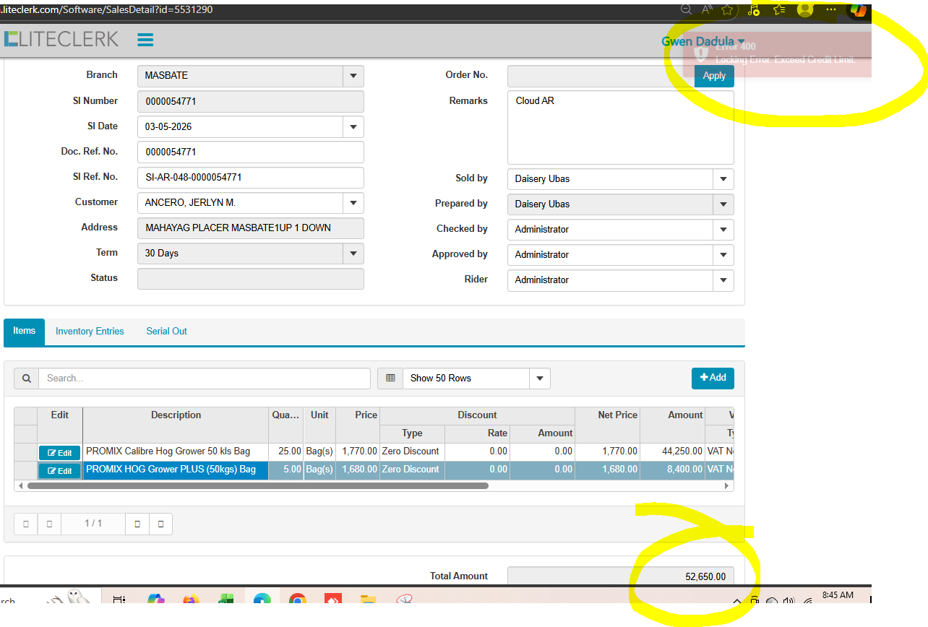Open the Gwen Dadula user menu
The width and height of the screenshot is (928, 627).
(703, 42)
